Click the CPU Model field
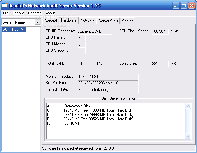The width and height of the screenshot is (197, 153). pyautogui.click(x=82, y=44)
